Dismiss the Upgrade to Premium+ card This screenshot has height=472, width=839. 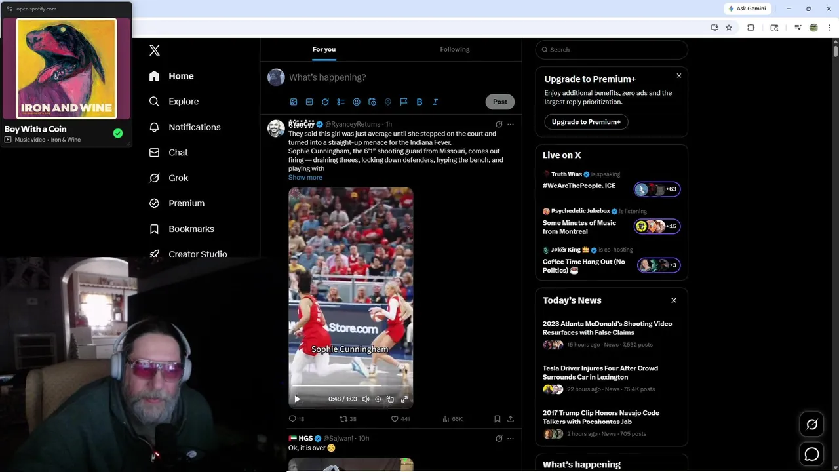[x=679, y=76]
